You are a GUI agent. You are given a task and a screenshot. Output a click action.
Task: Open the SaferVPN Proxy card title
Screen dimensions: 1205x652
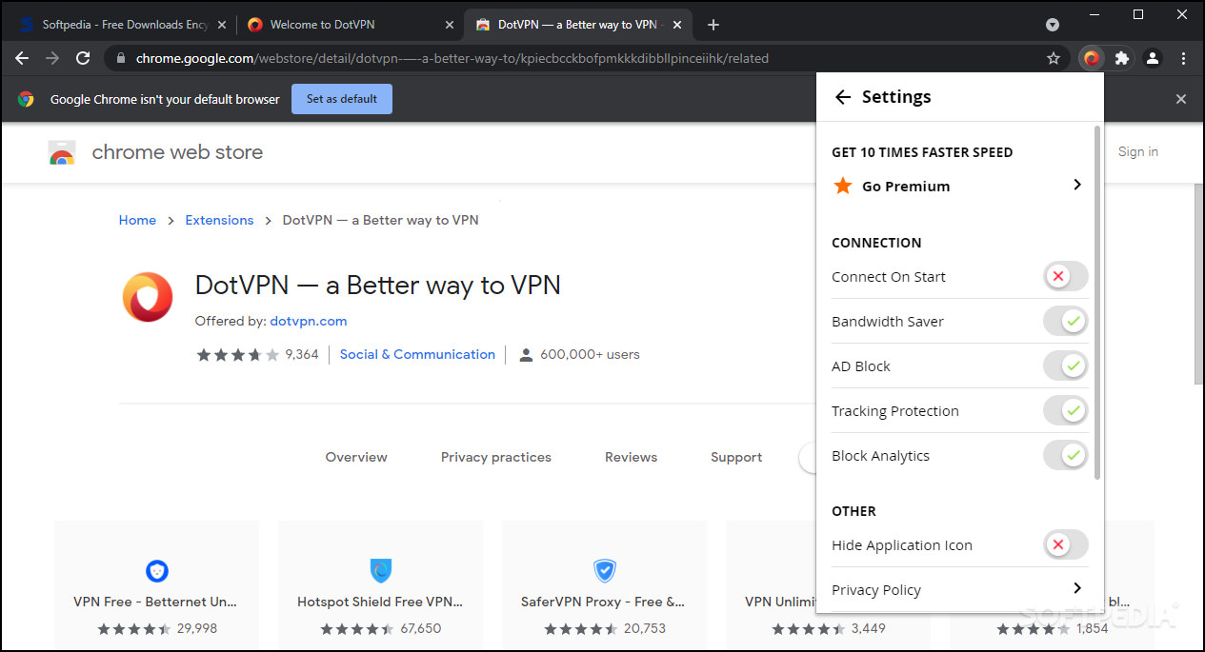point(603,602)
